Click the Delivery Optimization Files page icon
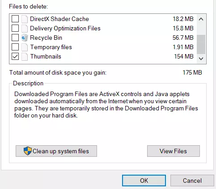This screenshot has height=189, width=216. [25, 29]
